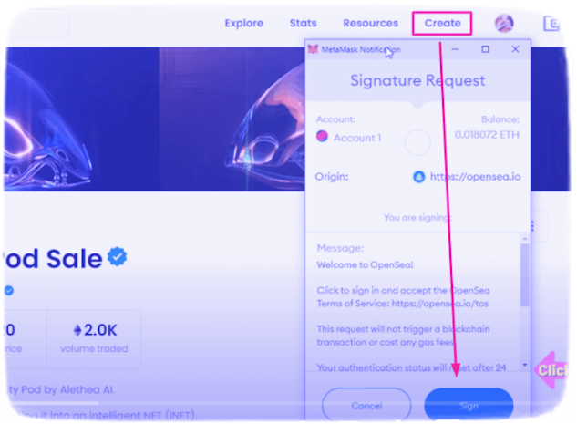Click the Ethereum icon beside 2.0K
This screenshot has height=424, width=577.
coord(77,330)
